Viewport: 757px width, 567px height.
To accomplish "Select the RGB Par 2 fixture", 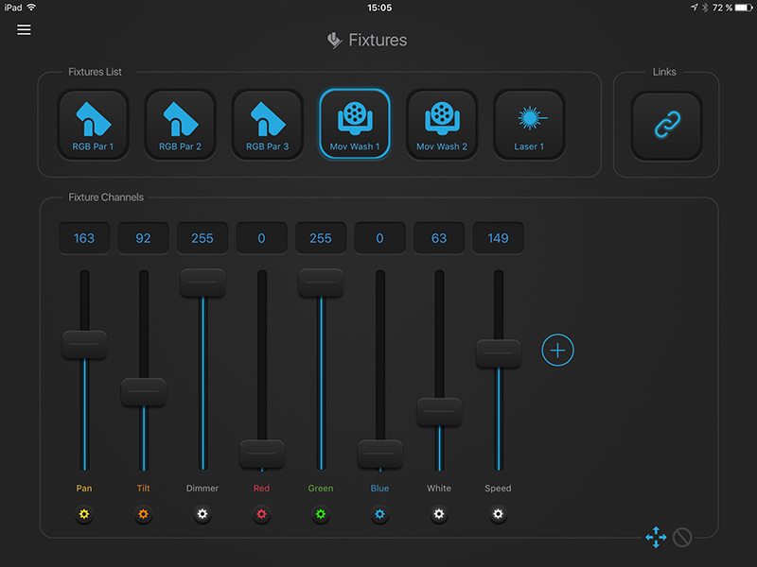I will click(x=180, y=125).
